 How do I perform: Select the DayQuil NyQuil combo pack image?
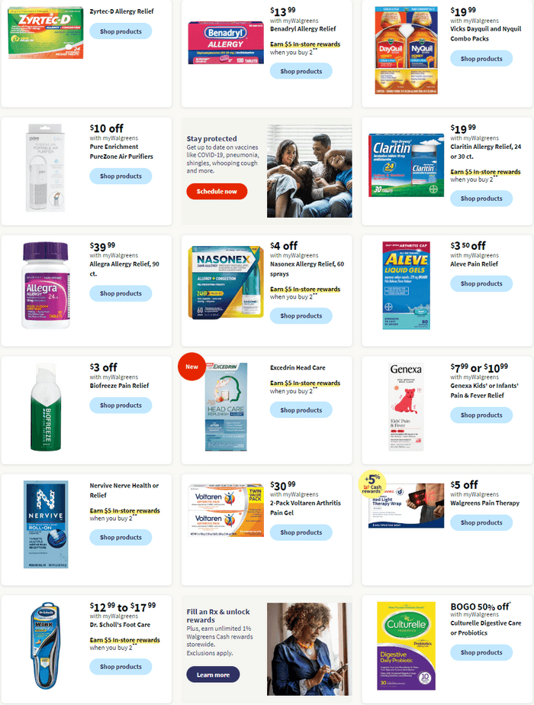tap(407, 50)
